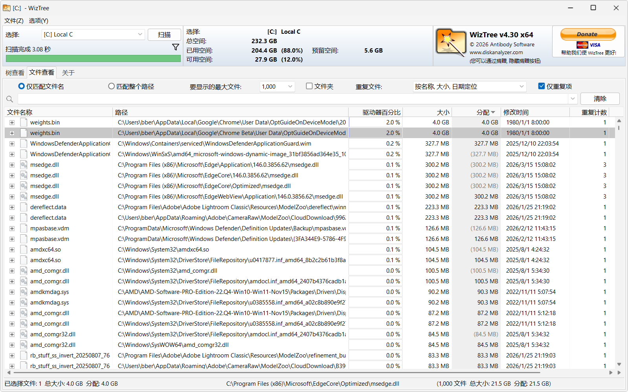Click the 扫描 button
The width and height of the screenshot is (628, 392).
click(x=164, y=35)
